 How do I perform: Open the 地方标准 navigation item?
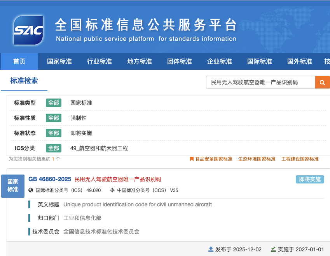139,61
